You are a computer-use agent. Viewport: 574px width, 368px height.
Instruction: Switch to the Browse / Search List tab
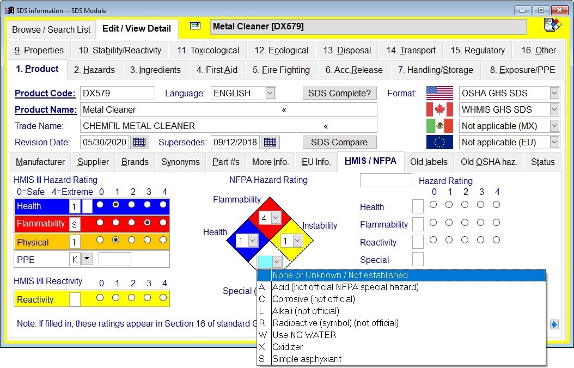[51, 29]
